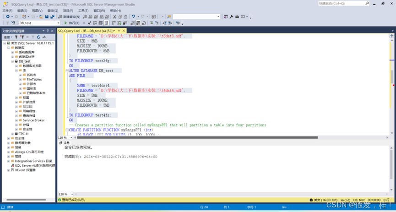Open editor zoom 120% dropdown

point(71,138)
